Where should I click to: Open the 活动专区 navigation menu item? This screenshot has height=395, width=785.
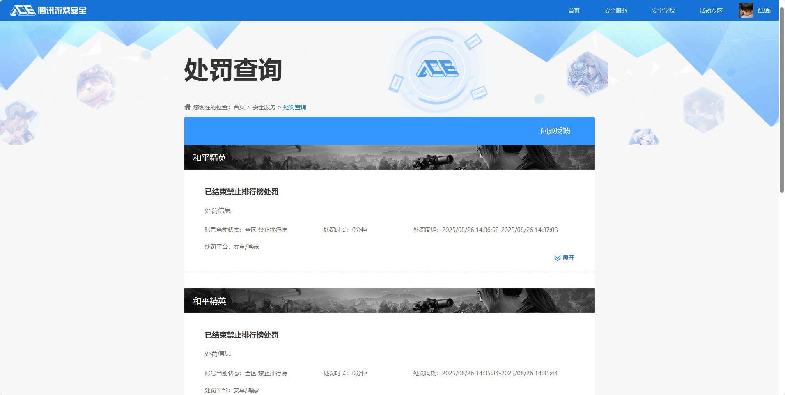pyautogui.click(x=711, y=11)
